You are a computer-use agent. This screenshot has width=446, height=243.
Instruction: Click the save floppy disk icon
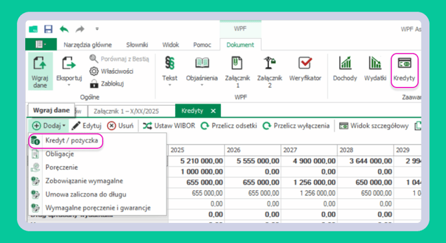click(49, 29)
